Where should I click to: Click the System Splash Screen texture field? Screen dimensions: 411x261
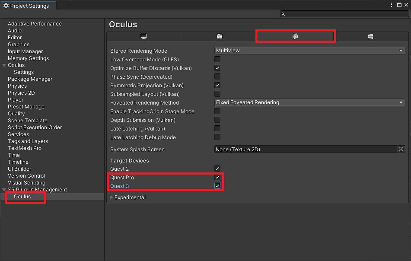coord(306,149)
